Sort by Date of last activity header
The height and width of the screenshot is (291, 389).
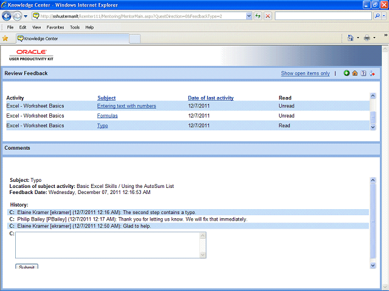coord(211,98)
